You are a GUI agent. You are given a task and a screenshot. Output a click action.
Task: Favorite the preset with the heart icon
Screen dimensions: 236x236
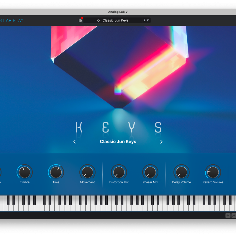pyautogui.click(x=99, y=20)
